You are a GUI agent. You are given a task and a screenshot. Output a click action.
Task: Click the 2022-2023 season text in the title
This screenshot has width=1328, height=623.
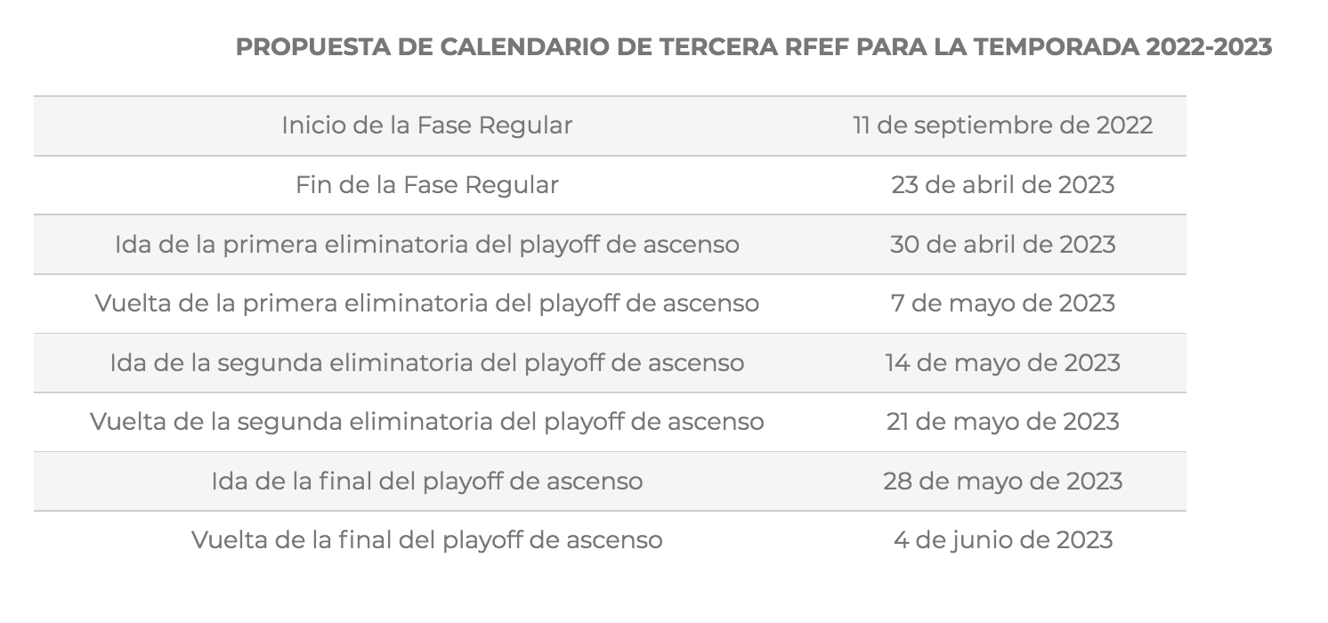point(1209,47)
